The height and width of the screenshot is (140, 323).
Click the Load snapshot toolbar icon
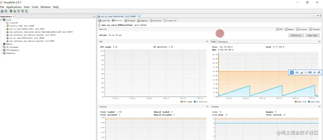pos(2,11)
